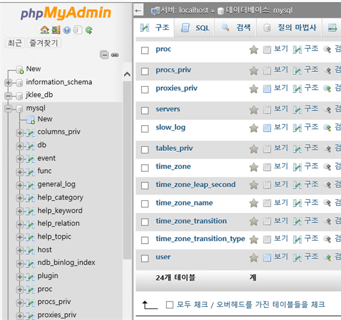Check the servers table checkbox
Image resolution: width=341 pixels, height=320 pixels.
click(145, 111)
